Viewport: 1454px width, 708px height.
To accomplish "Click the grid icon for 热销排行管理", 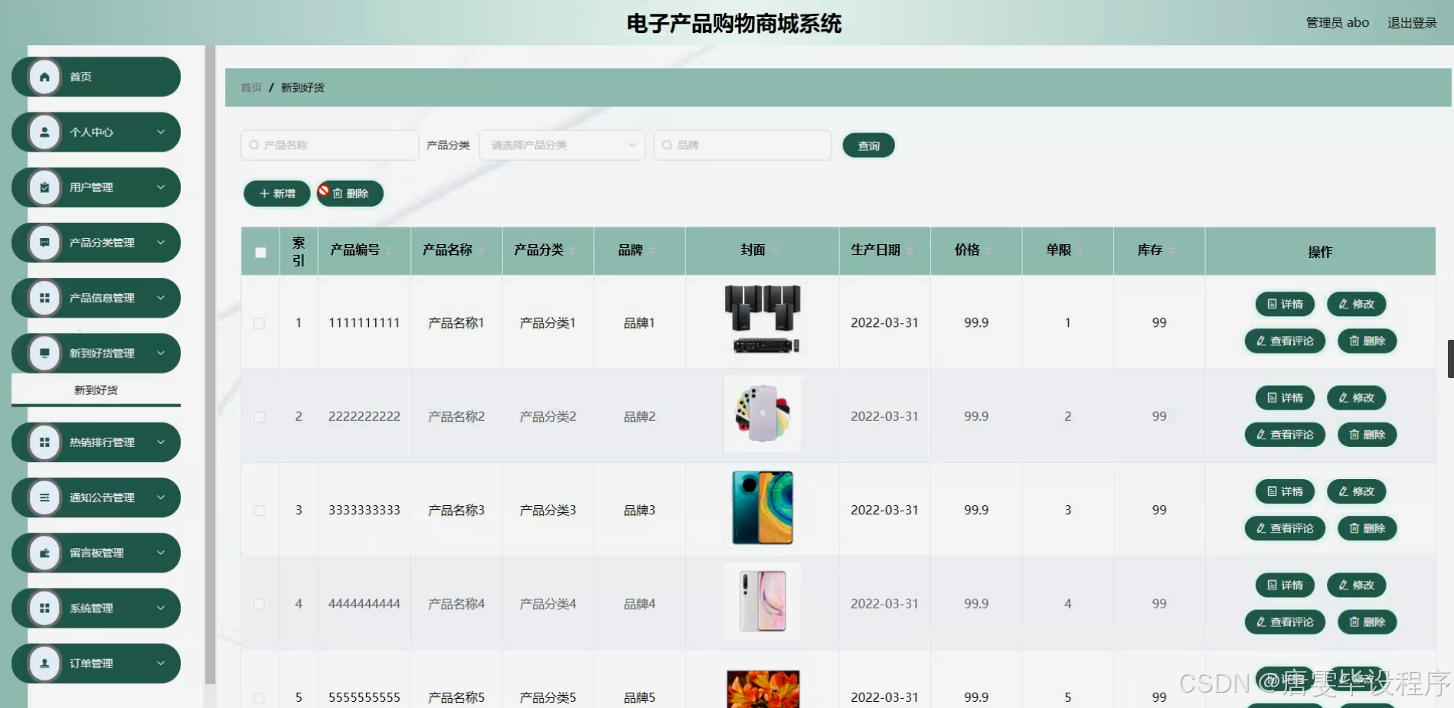I will pos(44,442).
